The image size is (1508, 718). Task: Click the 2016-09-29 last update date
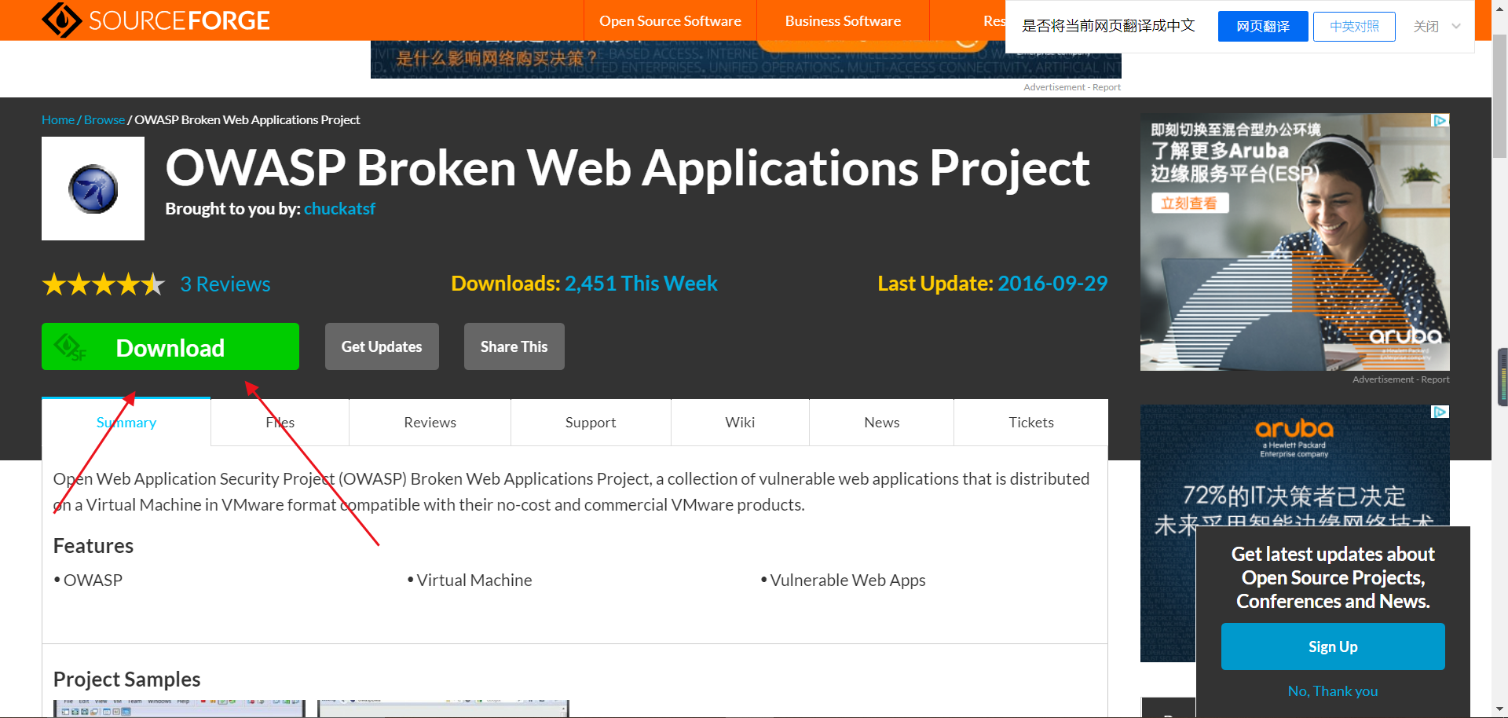point(1052,283)
